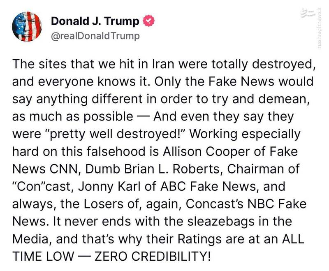Click the word "CNN" in the post
The width and height of the screenshot is (329, 271).
59,168
